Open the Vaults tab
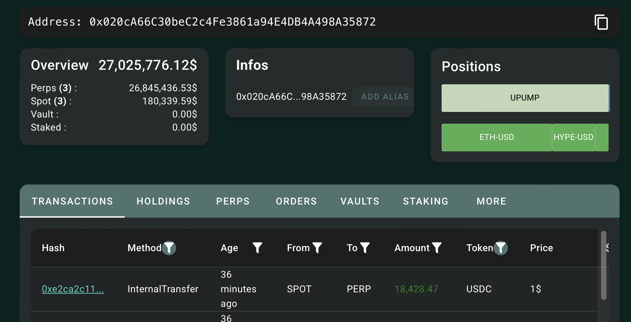 click(360, 201)
